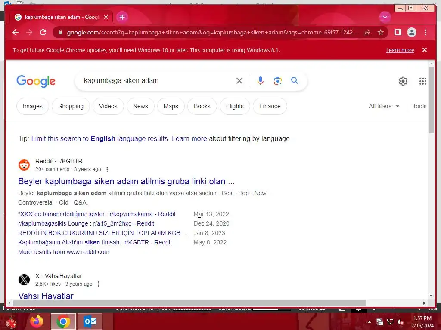Open the network tray icon

point(390,322)
